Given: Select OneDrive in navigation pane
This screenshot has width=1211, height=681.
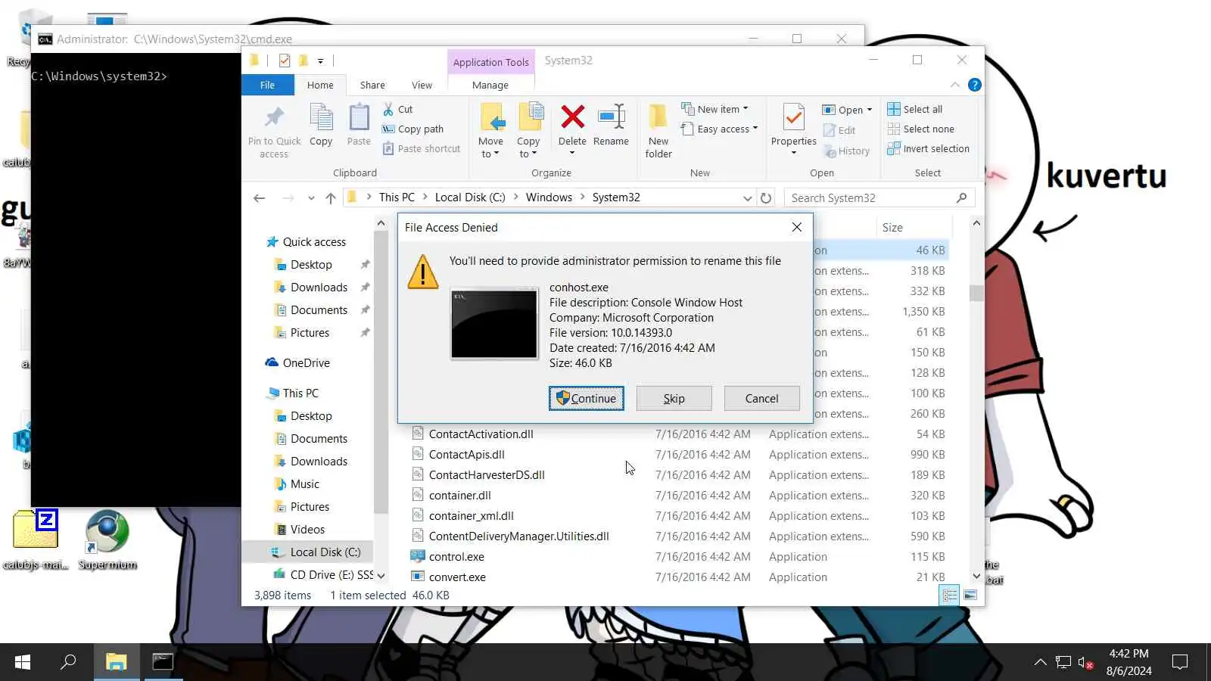Looking at the screenshot, I should (306, 363).
